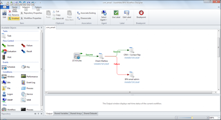The image size is (221, 120).
Task: Click the red Failure link label
Action: point(117,64)
